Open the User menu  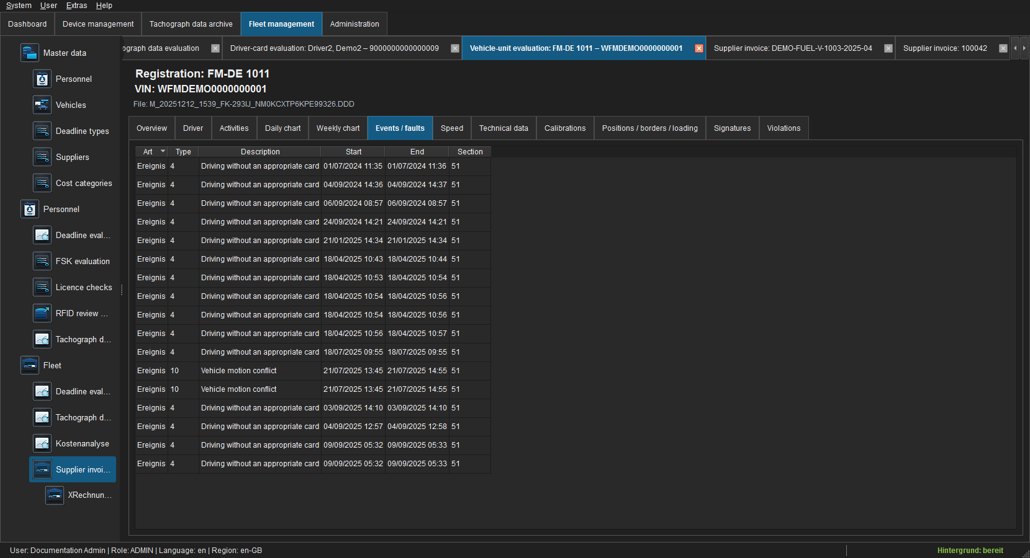(x=48, y=6)
